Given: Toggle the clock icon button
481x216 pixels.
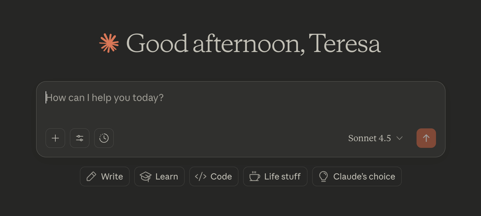Looking at the screenshot, I should 104,138.
